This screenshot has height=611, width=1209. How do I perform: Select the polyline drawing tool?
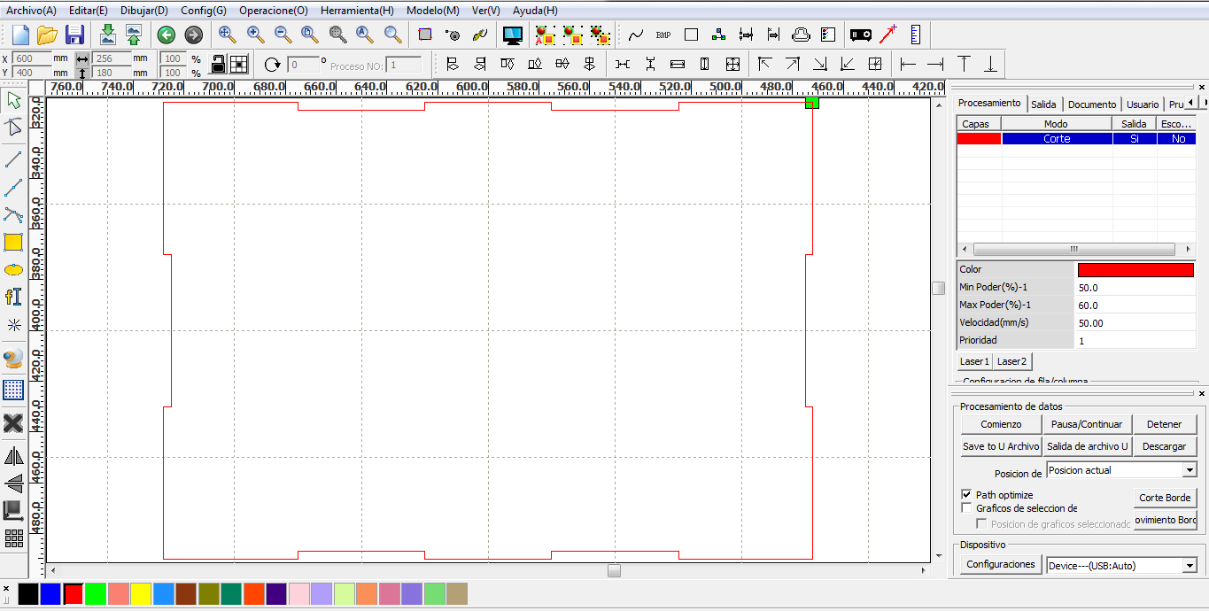(x=13, y=187)
